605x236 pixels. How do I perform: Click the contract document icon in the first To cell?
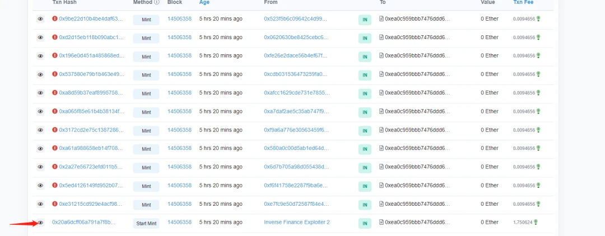coord(381,18)
